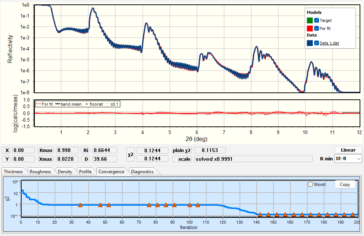Viewport: 364px width, 236px height.
Task: Click the dark blue Data color swatch
Action: (310, 43)
